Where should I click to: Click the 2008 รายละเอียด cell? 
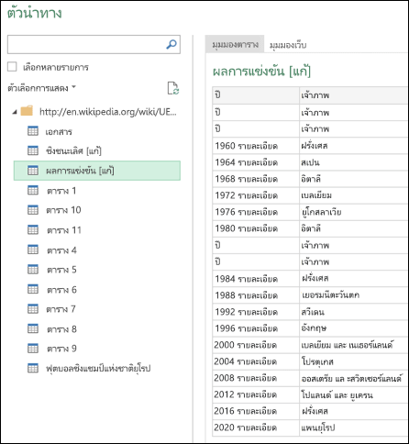coord(256,378)
